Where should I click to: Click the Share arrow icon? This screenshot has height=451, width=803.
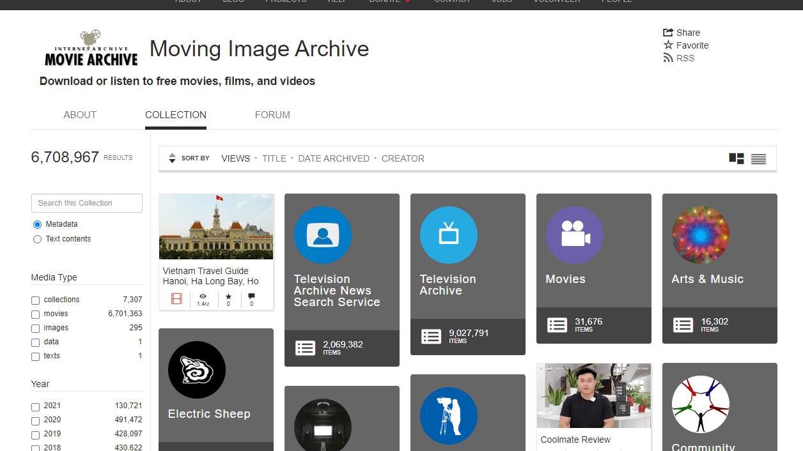[668, 33]
